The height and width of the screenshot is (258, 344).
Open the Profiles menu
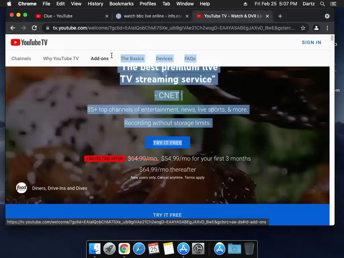point(148,4)
